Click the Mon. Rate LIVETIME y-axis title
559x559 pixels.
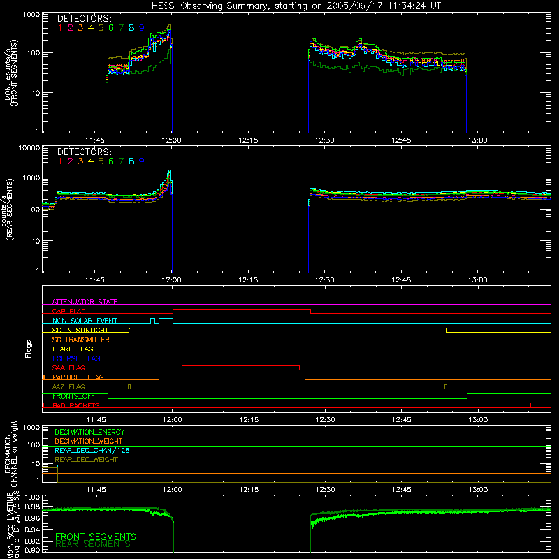[x=13, y=525]
